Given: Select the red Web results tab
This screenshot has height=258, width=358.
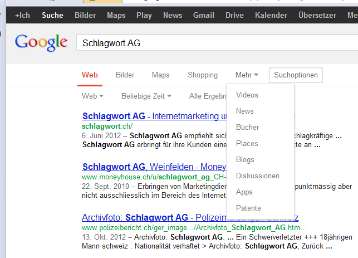Looking at the screenshot, I should pyautogui.click(x=90, y=75).
